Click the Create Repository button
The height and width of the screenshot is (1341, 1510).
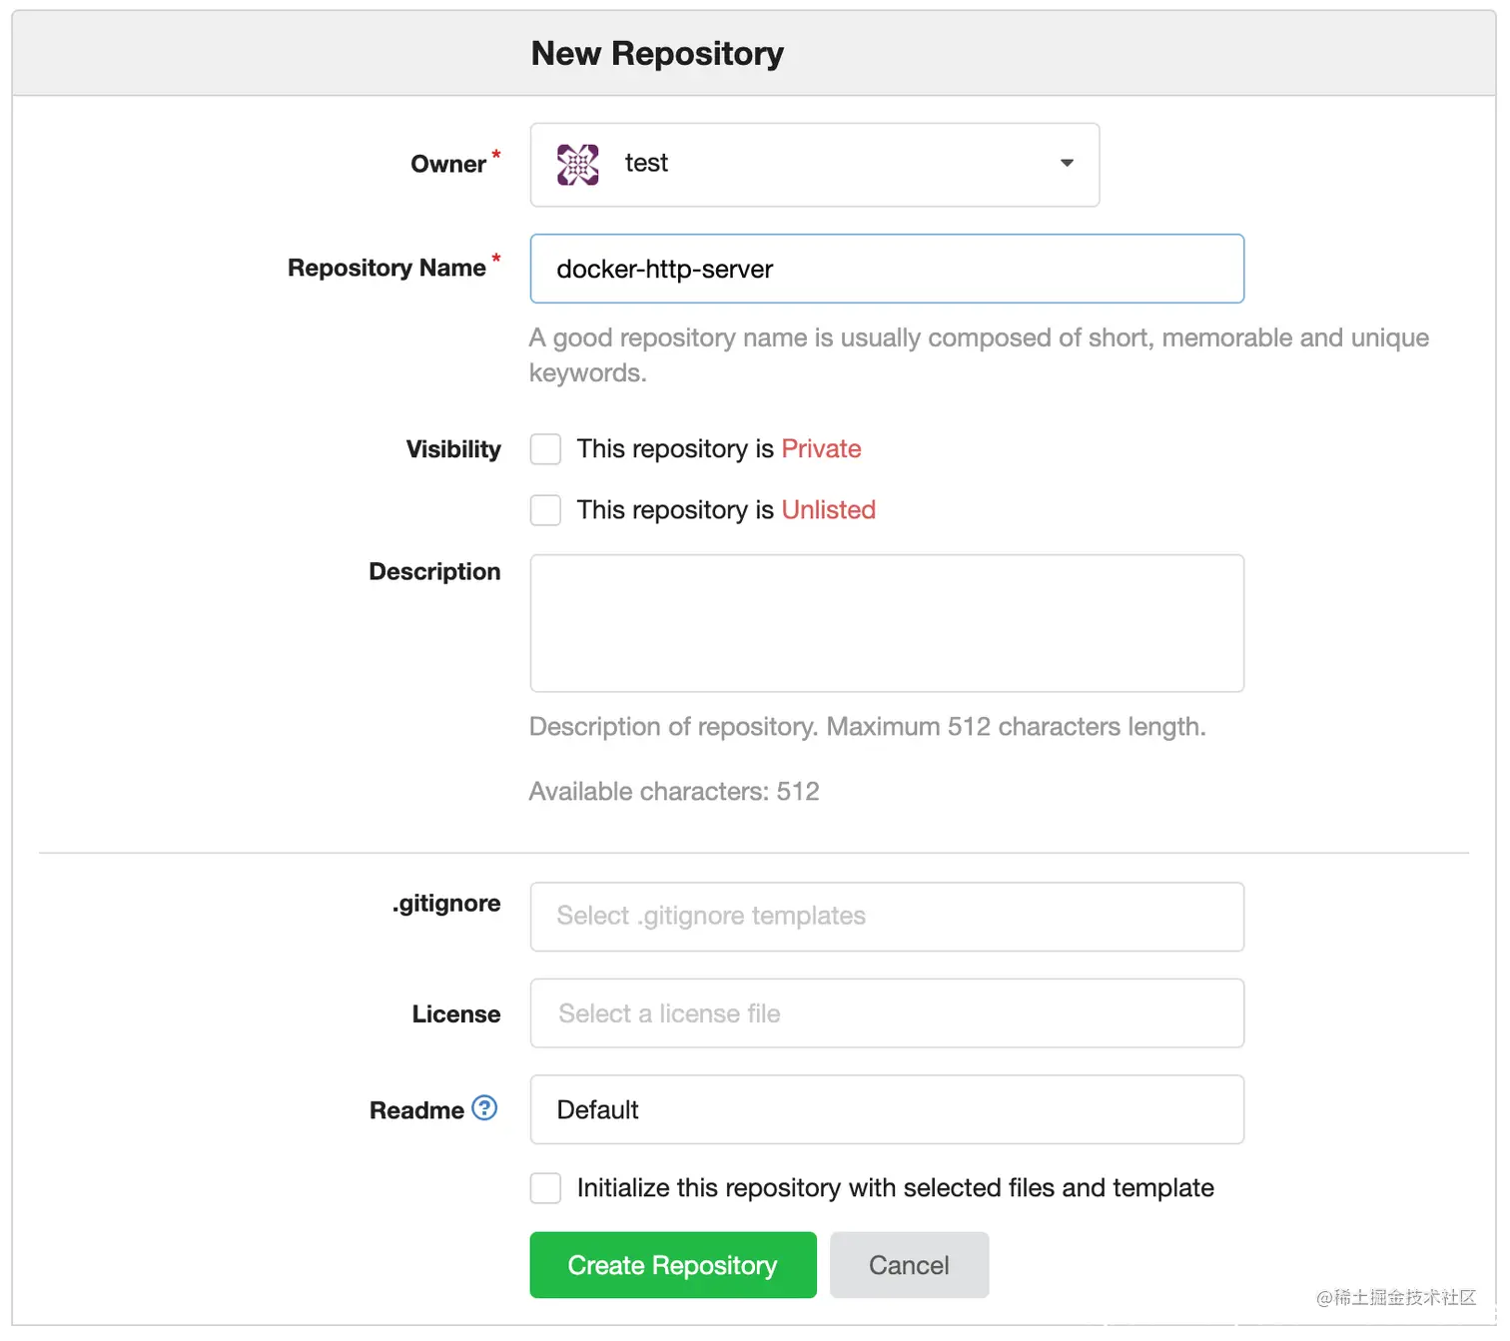[x=672, y=1265]
